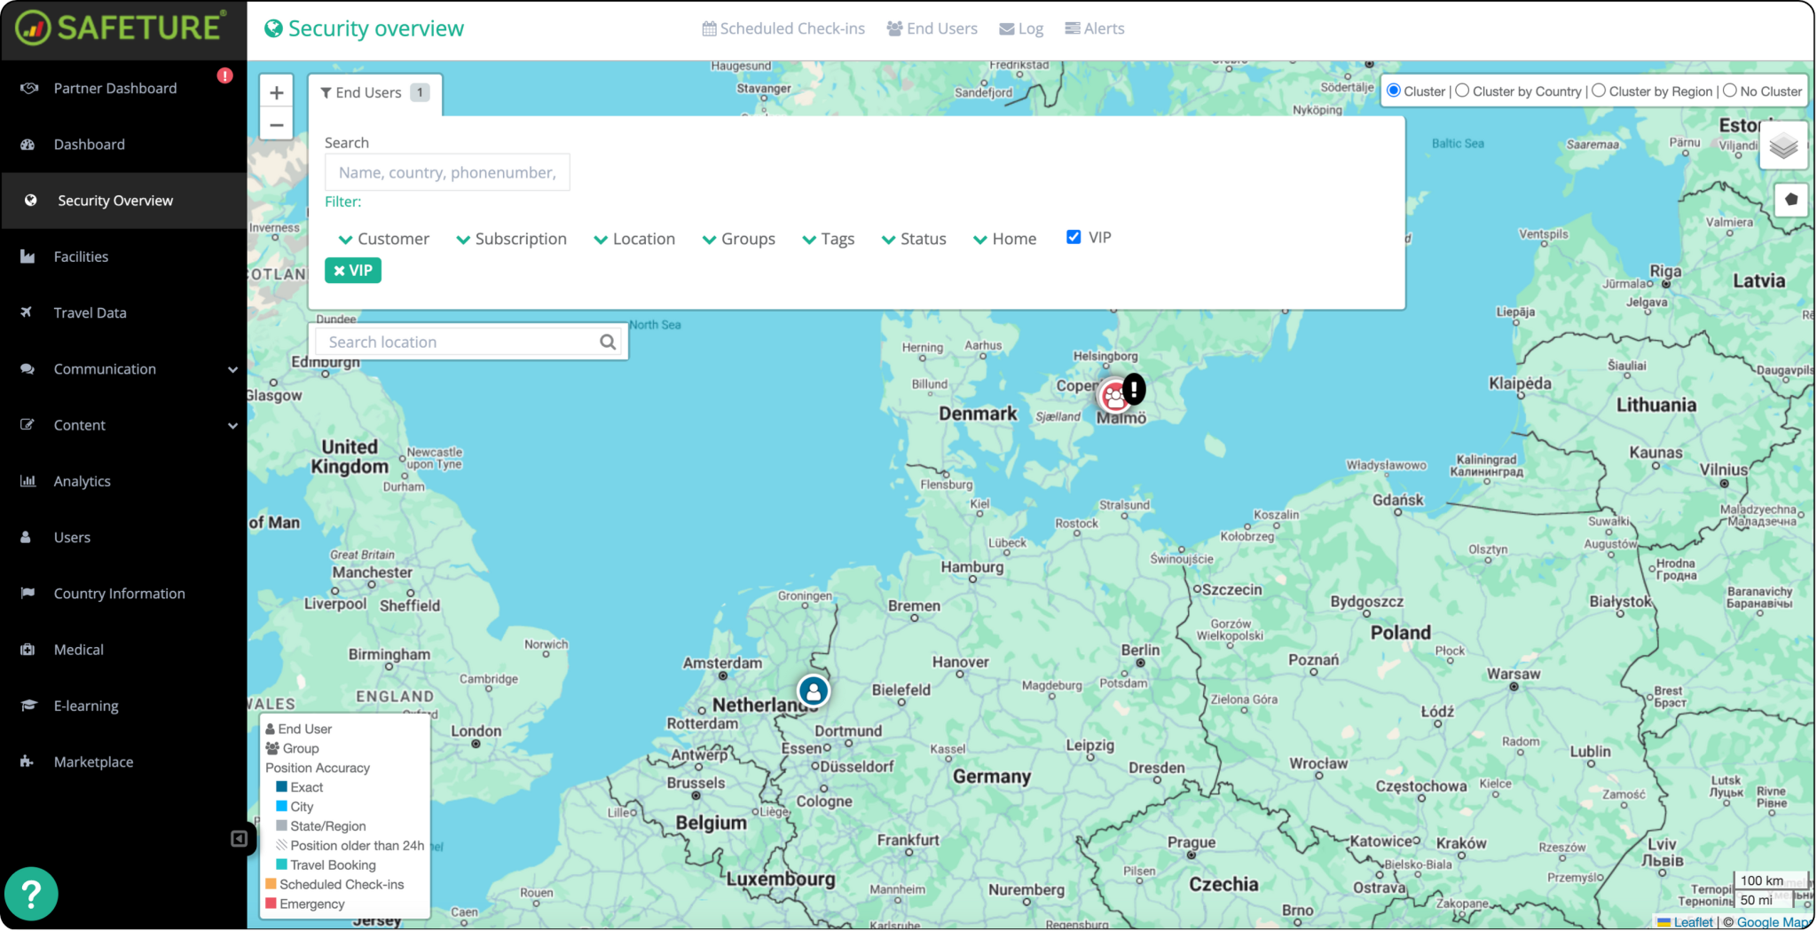Click the map zoom in plus button
1817x931 pixels.
[x=277, y=93]
